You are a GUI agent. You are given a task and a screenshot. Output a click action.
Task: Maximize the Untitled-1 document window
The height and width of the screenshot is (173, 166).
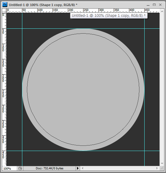click(x=154, y=5)
